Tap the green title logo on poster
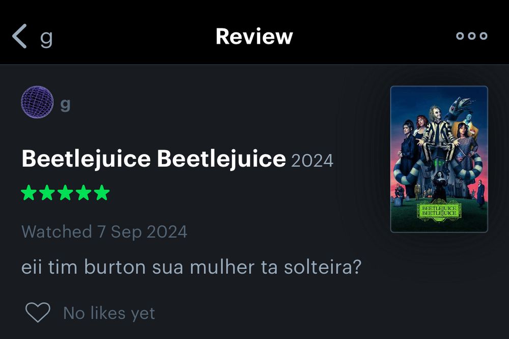The image size is (509, 339). [x=439, y=210]
